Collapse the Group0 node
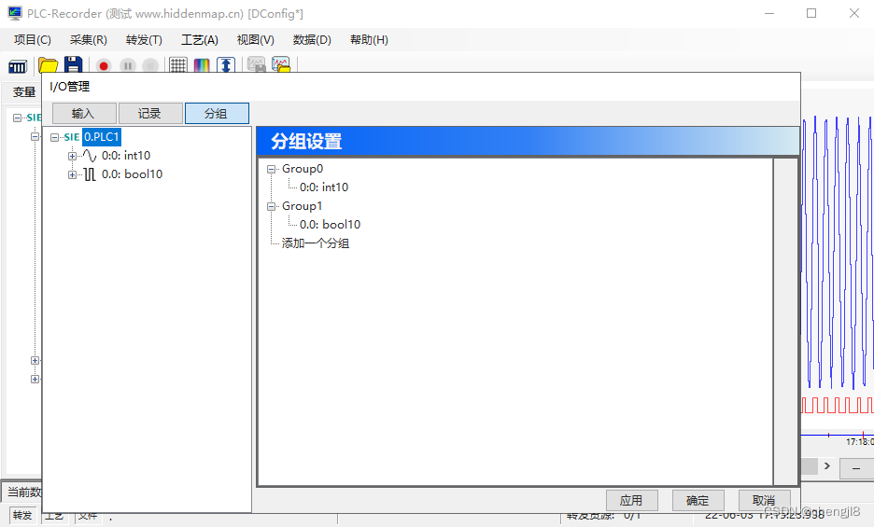Image resolution: width=874 pixels, height=527 pixels. [x=272, y=169]
